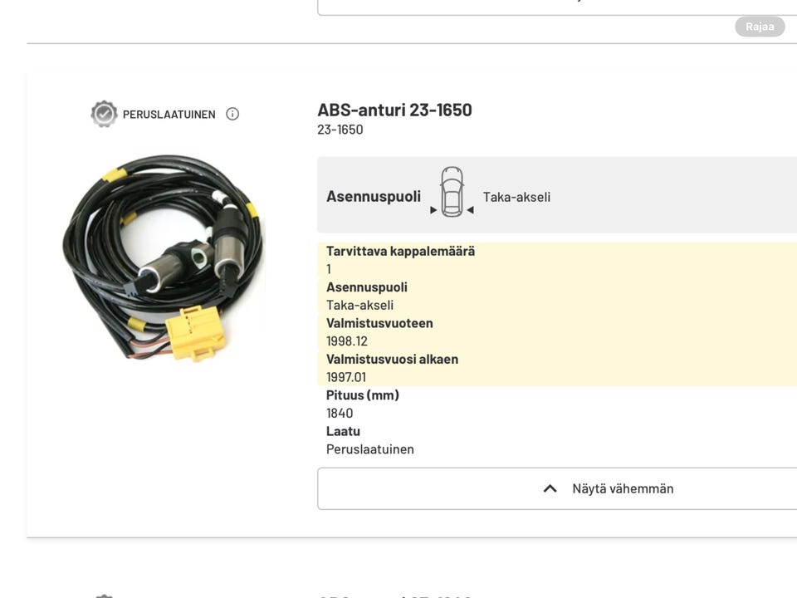Click the up chevron in Näytä vähemmän

[x=550, y=488]
